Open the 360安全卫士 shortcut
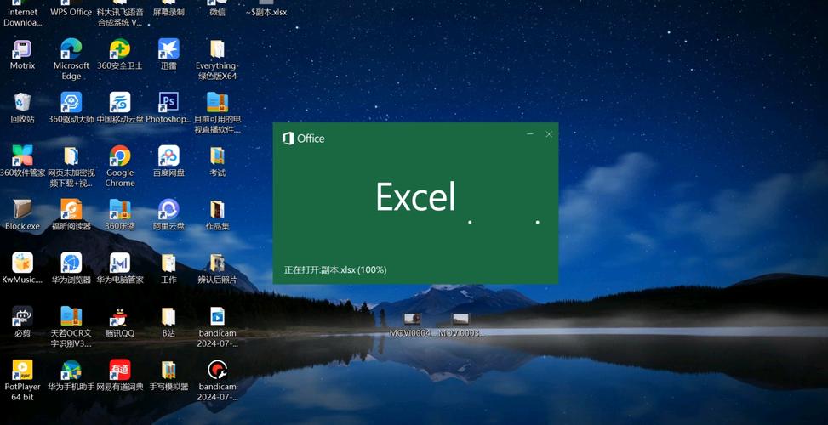 tap(120, 55)
